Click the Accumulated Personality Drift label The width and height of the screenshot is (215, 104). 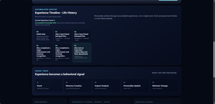46,23
